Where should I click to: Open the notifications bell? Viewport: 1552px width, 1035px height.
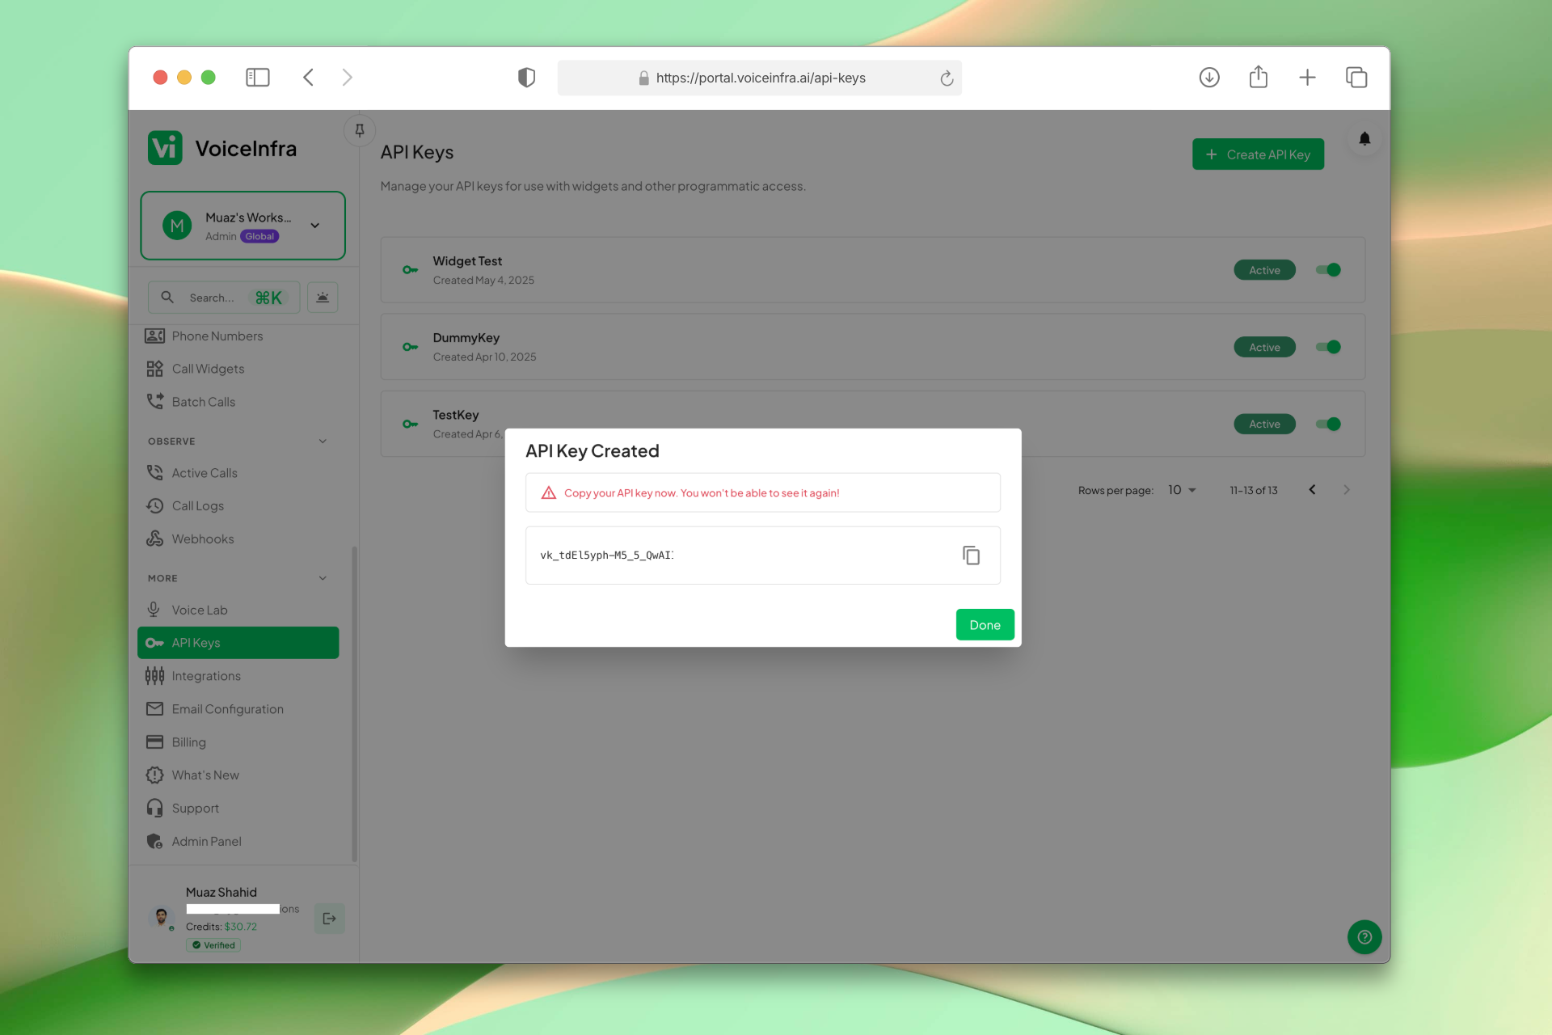[1364, 139]
